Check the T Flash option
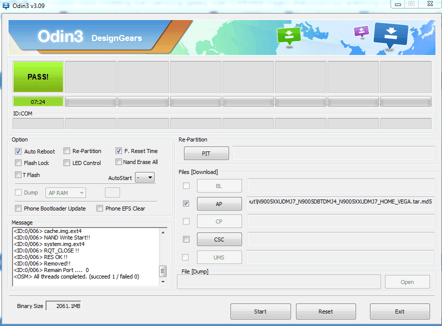Image resolution: width=442 pixels, height=326 pixels. tap(18, 175)
